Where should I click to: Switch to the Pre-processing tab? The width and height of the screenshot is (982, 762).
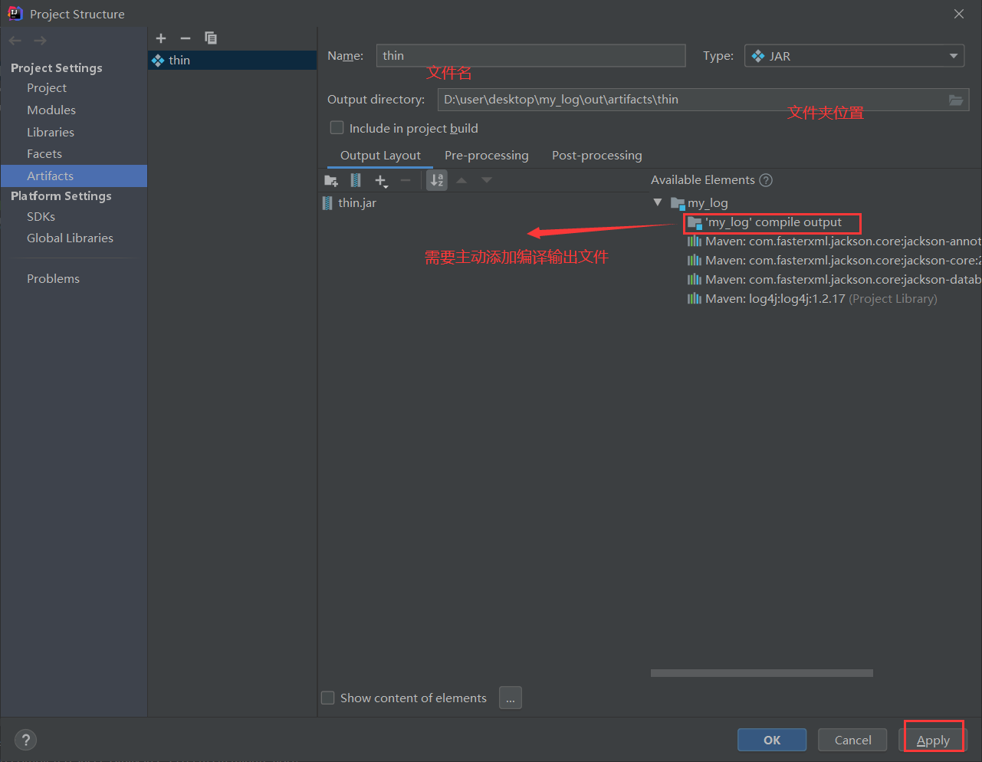pos(487,156)
